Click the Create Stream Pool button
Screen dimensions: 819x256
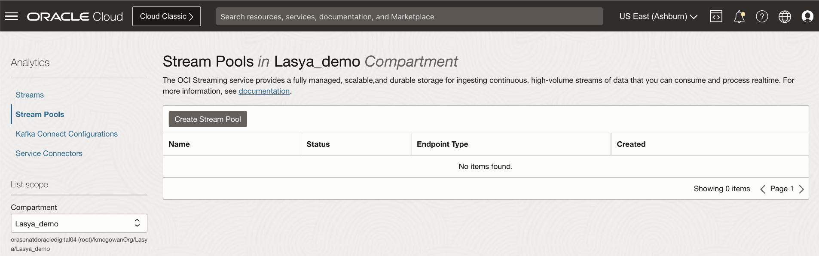click(208, 119)
